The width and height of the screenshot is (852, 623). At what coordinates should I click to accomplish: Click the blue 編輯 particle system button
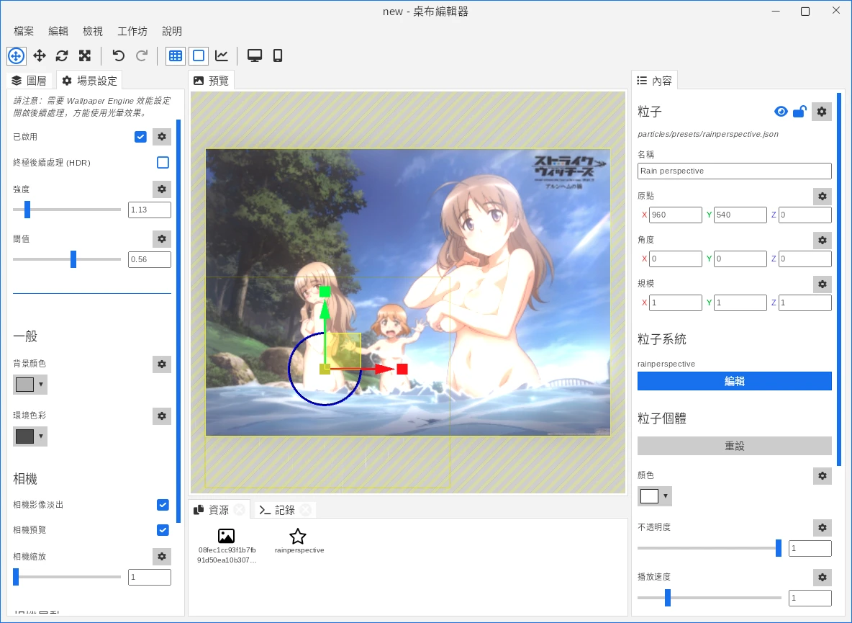pyautogui.click(x=735, y=381)
